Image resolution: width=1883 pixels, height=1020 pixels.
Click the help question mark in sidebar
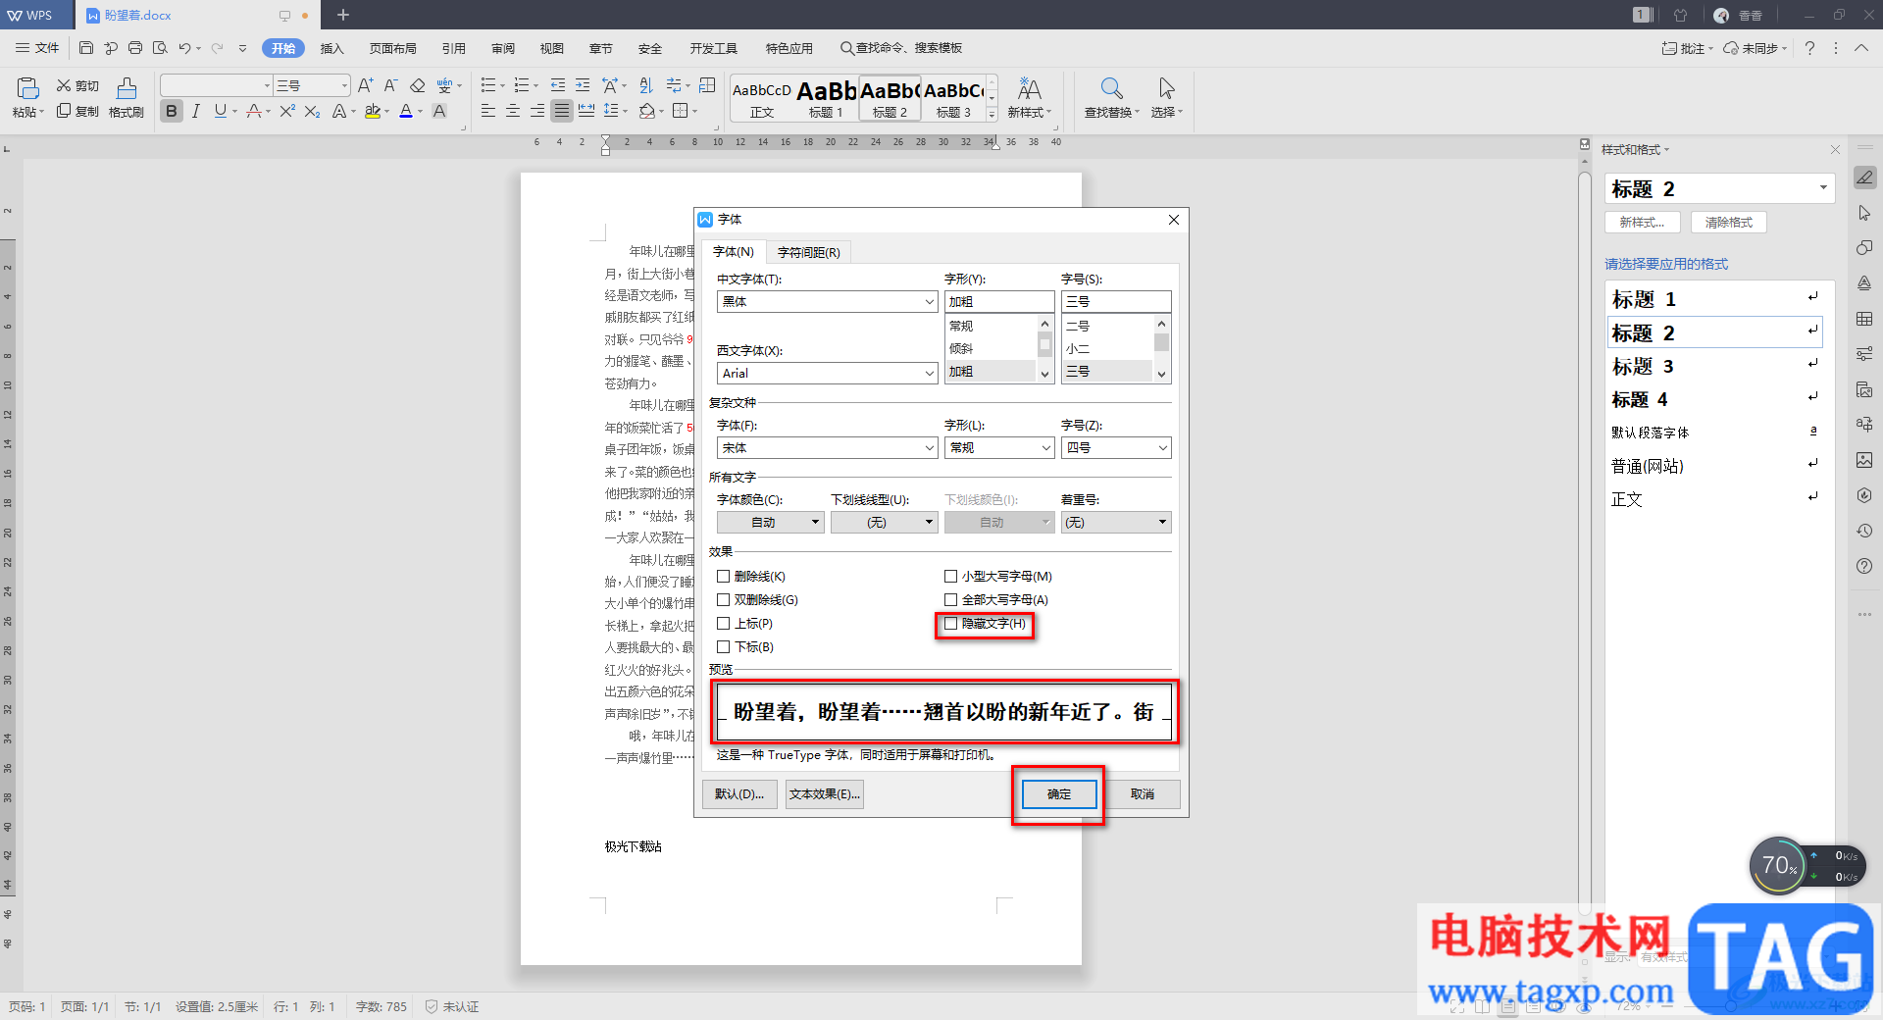[1864, 566]
